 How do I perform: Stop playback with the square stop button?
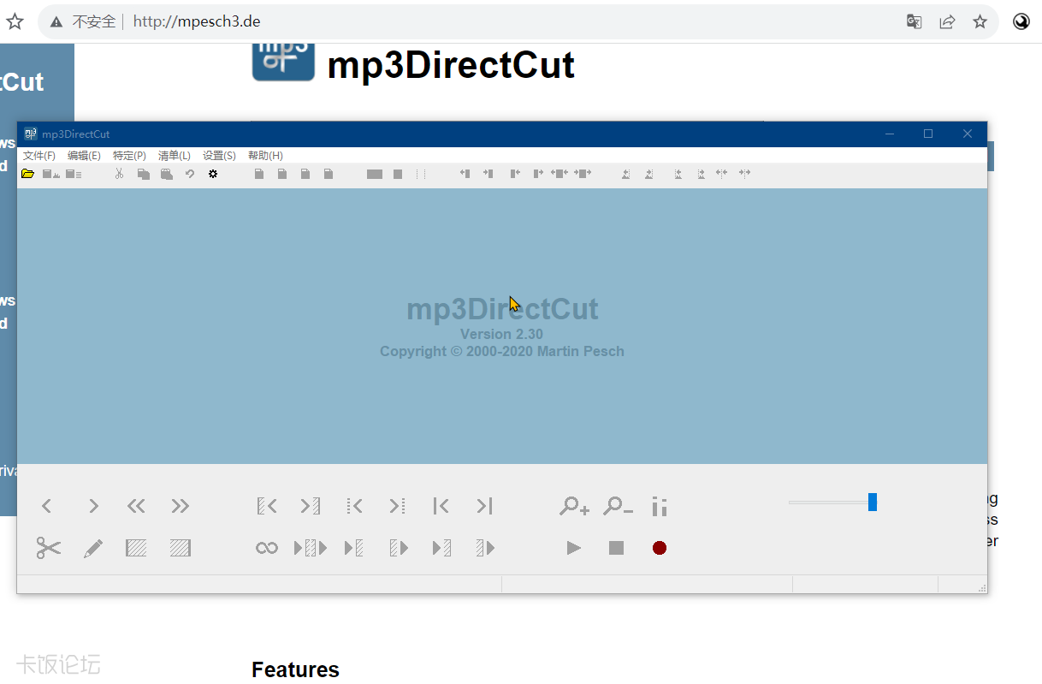(x=616, y=548)
